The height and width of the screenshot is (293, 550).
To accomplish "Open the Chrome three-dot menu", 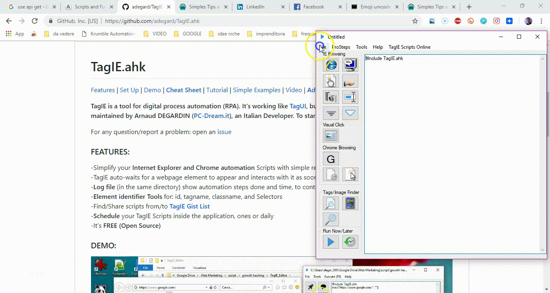I will 542,21.
